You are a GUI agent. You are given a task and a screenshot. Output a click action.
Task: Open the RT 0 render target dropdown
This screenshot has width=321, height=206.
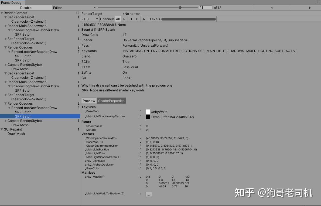pos(89,19)
